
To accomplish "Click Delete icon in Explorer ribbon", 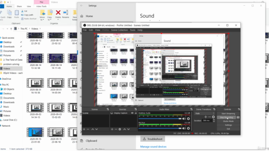I will [x=58, y=13].
